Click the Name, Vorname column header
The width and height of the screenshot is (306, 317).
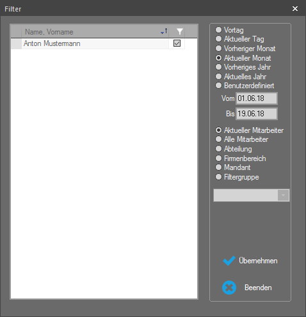[95, 32]
